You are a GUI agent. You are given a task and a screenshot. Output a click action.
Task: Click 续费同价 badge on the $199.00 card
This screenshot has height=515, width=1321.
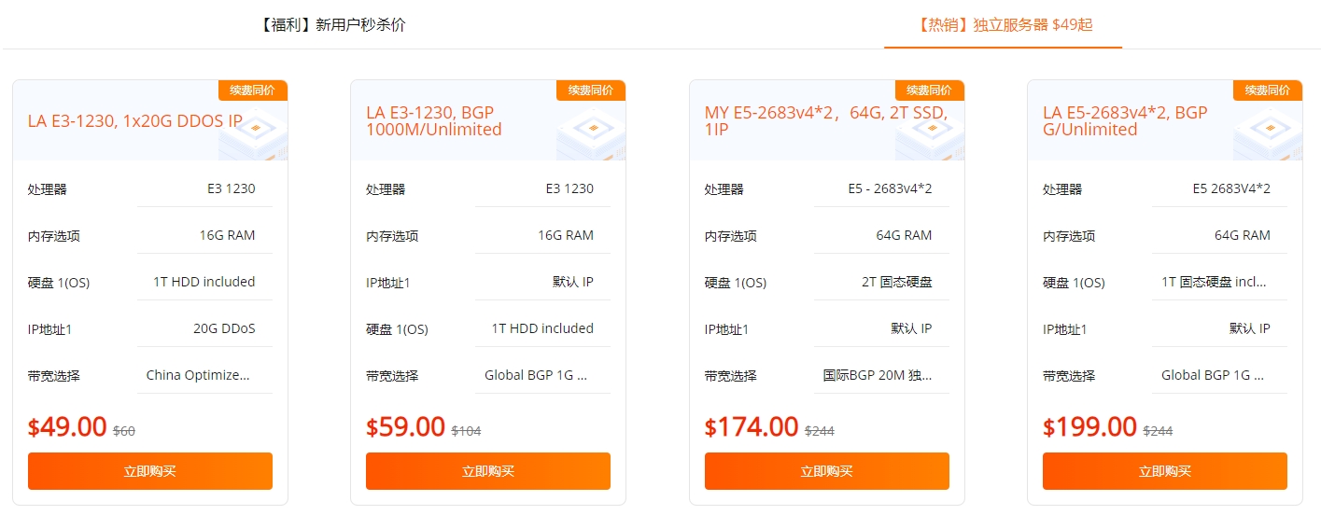coord(1268,90)
